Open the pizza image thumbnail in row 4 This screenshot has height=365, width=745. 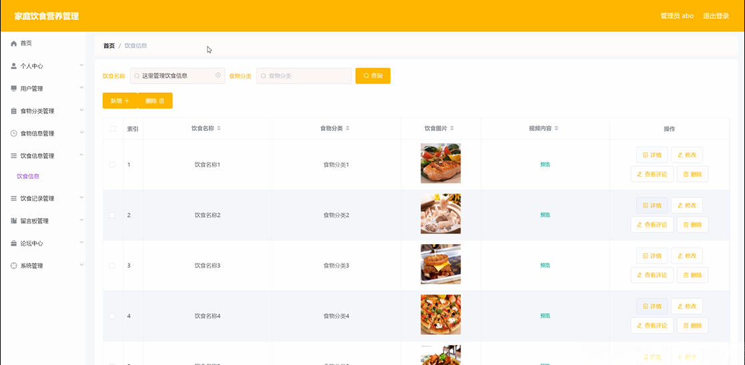pyautogui.click(x=441, y=315)
